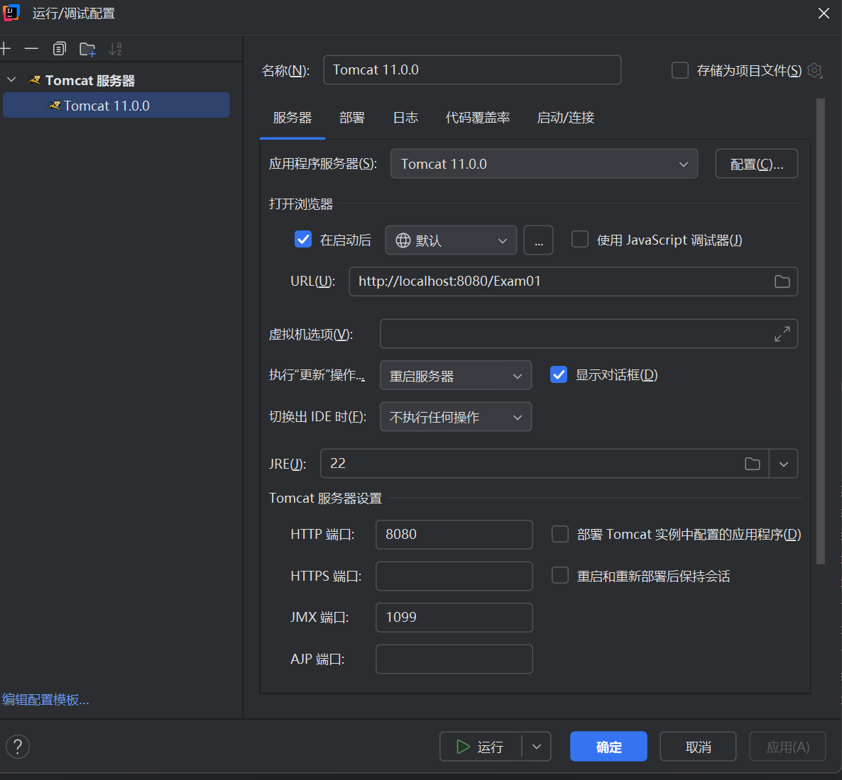Uncheck 在启动后 open browser option
Viewport: 842px width, 780px height.
click(303, 239)
